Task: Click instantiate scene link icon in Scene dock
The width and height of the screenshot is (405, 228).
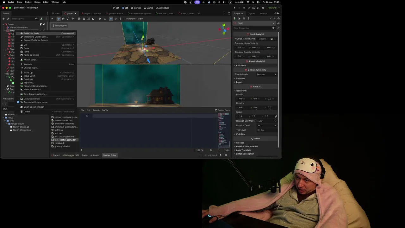Action: [x=8, y=19]
